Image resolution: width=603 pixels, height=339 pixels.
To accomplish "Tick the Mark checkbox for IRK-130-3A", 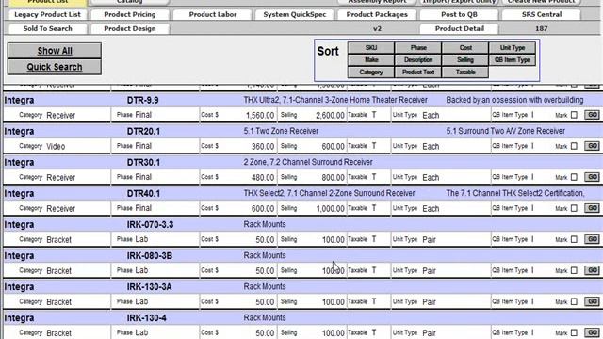I will 574,301.
